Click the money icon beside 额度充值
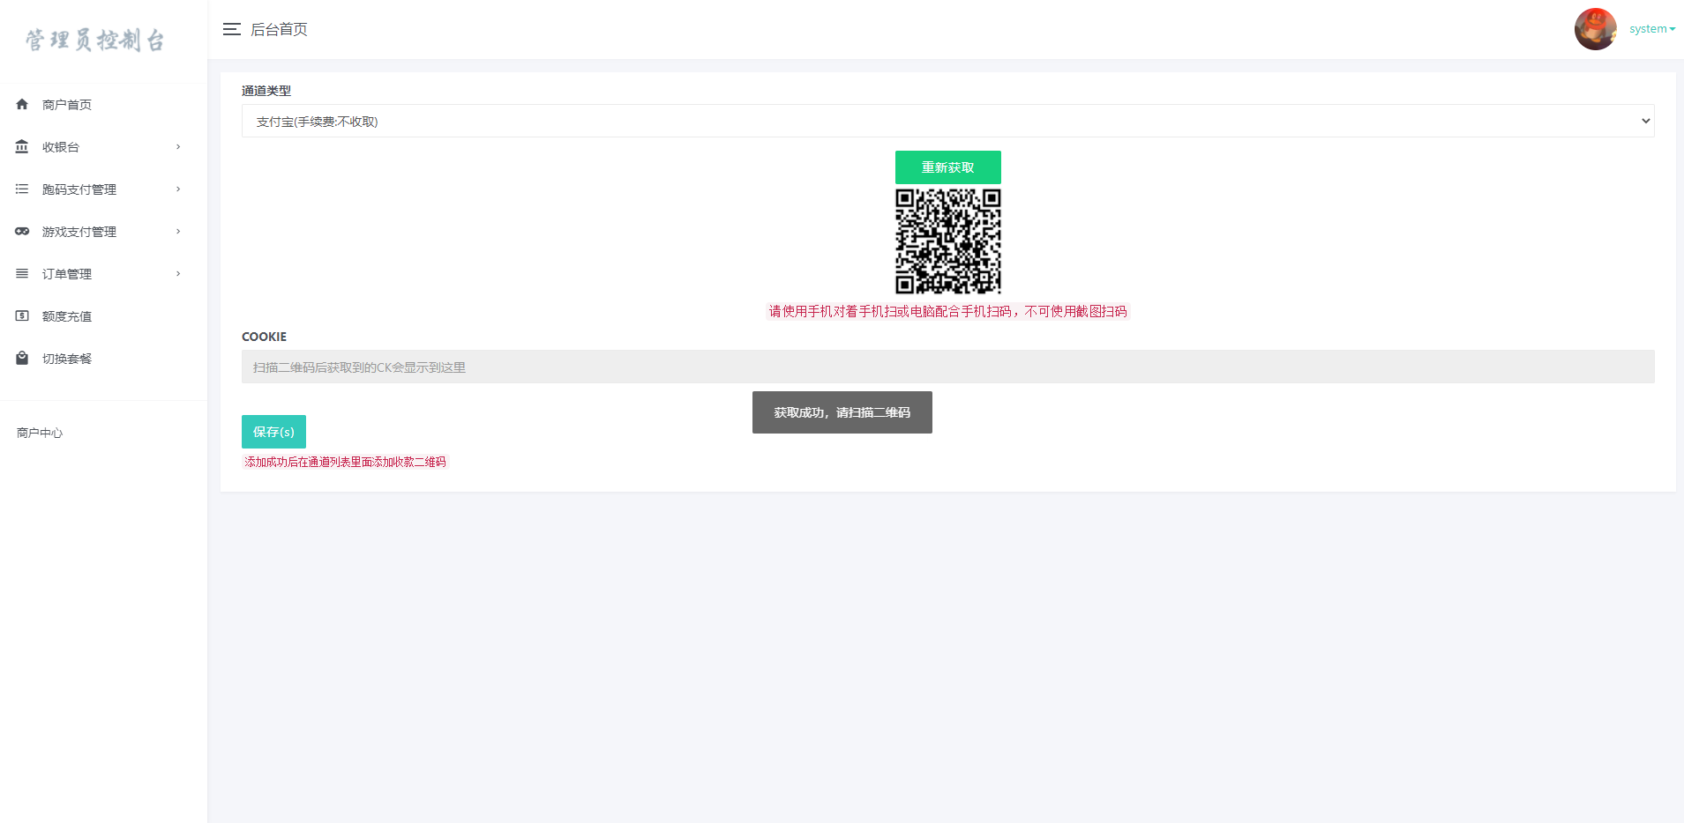This screenshot has height=823, width=1684. (22, 315)
